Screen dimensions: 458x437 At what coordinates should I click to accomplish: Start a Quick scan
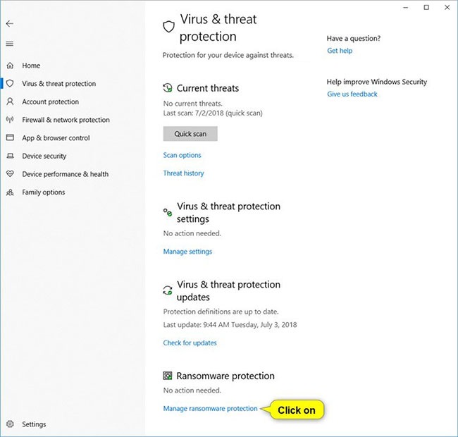click(x=190, y=134)
